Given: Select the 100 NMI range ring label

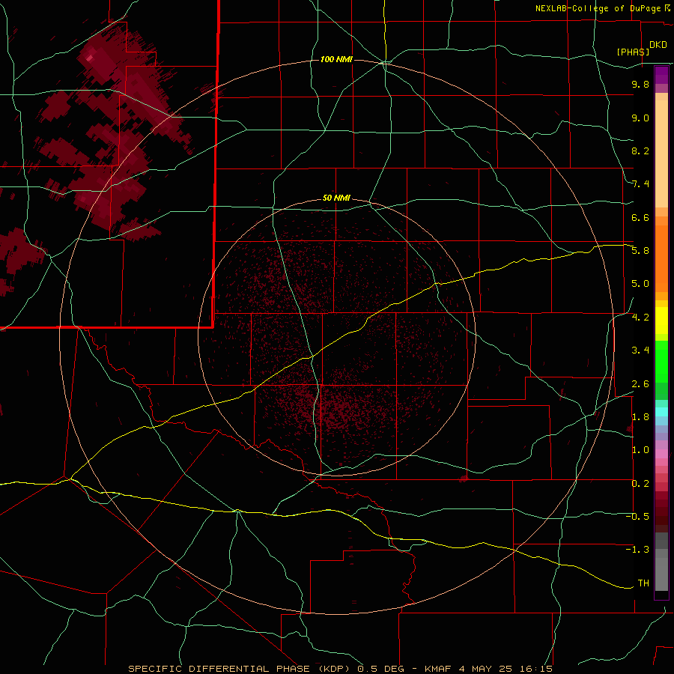Looking at the screenshot, I should (x=336, y=59).
